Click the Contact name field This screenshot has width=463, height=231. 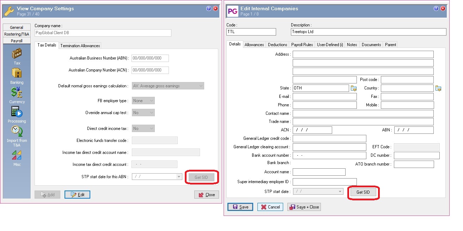click(363, 113)
